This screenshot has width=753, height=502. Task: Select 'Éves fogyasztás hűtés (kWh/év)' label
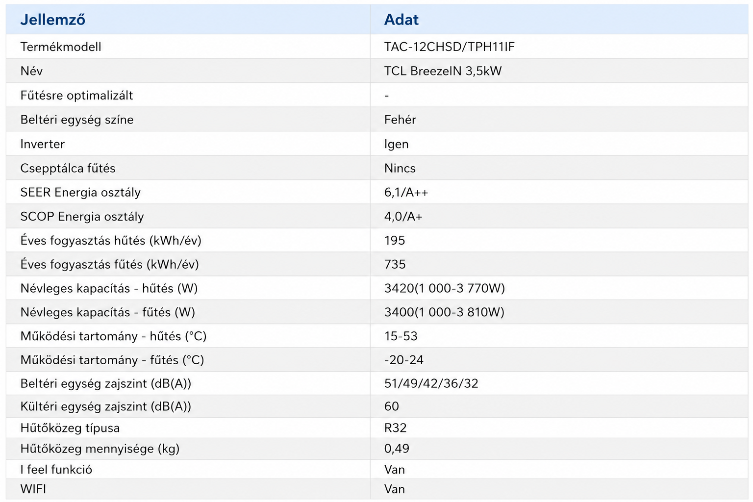[111, 240]
